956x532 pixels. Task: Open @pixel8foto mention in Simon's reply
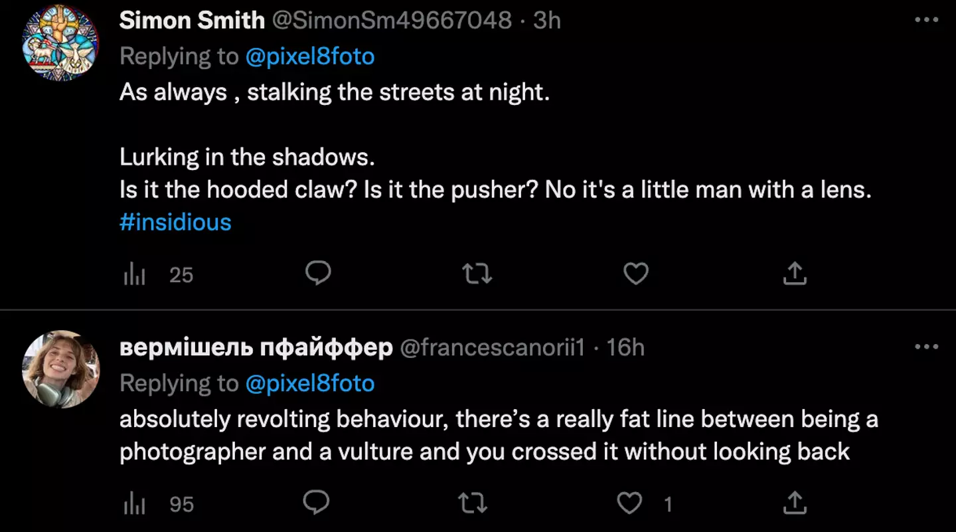[x=310, y=56]
